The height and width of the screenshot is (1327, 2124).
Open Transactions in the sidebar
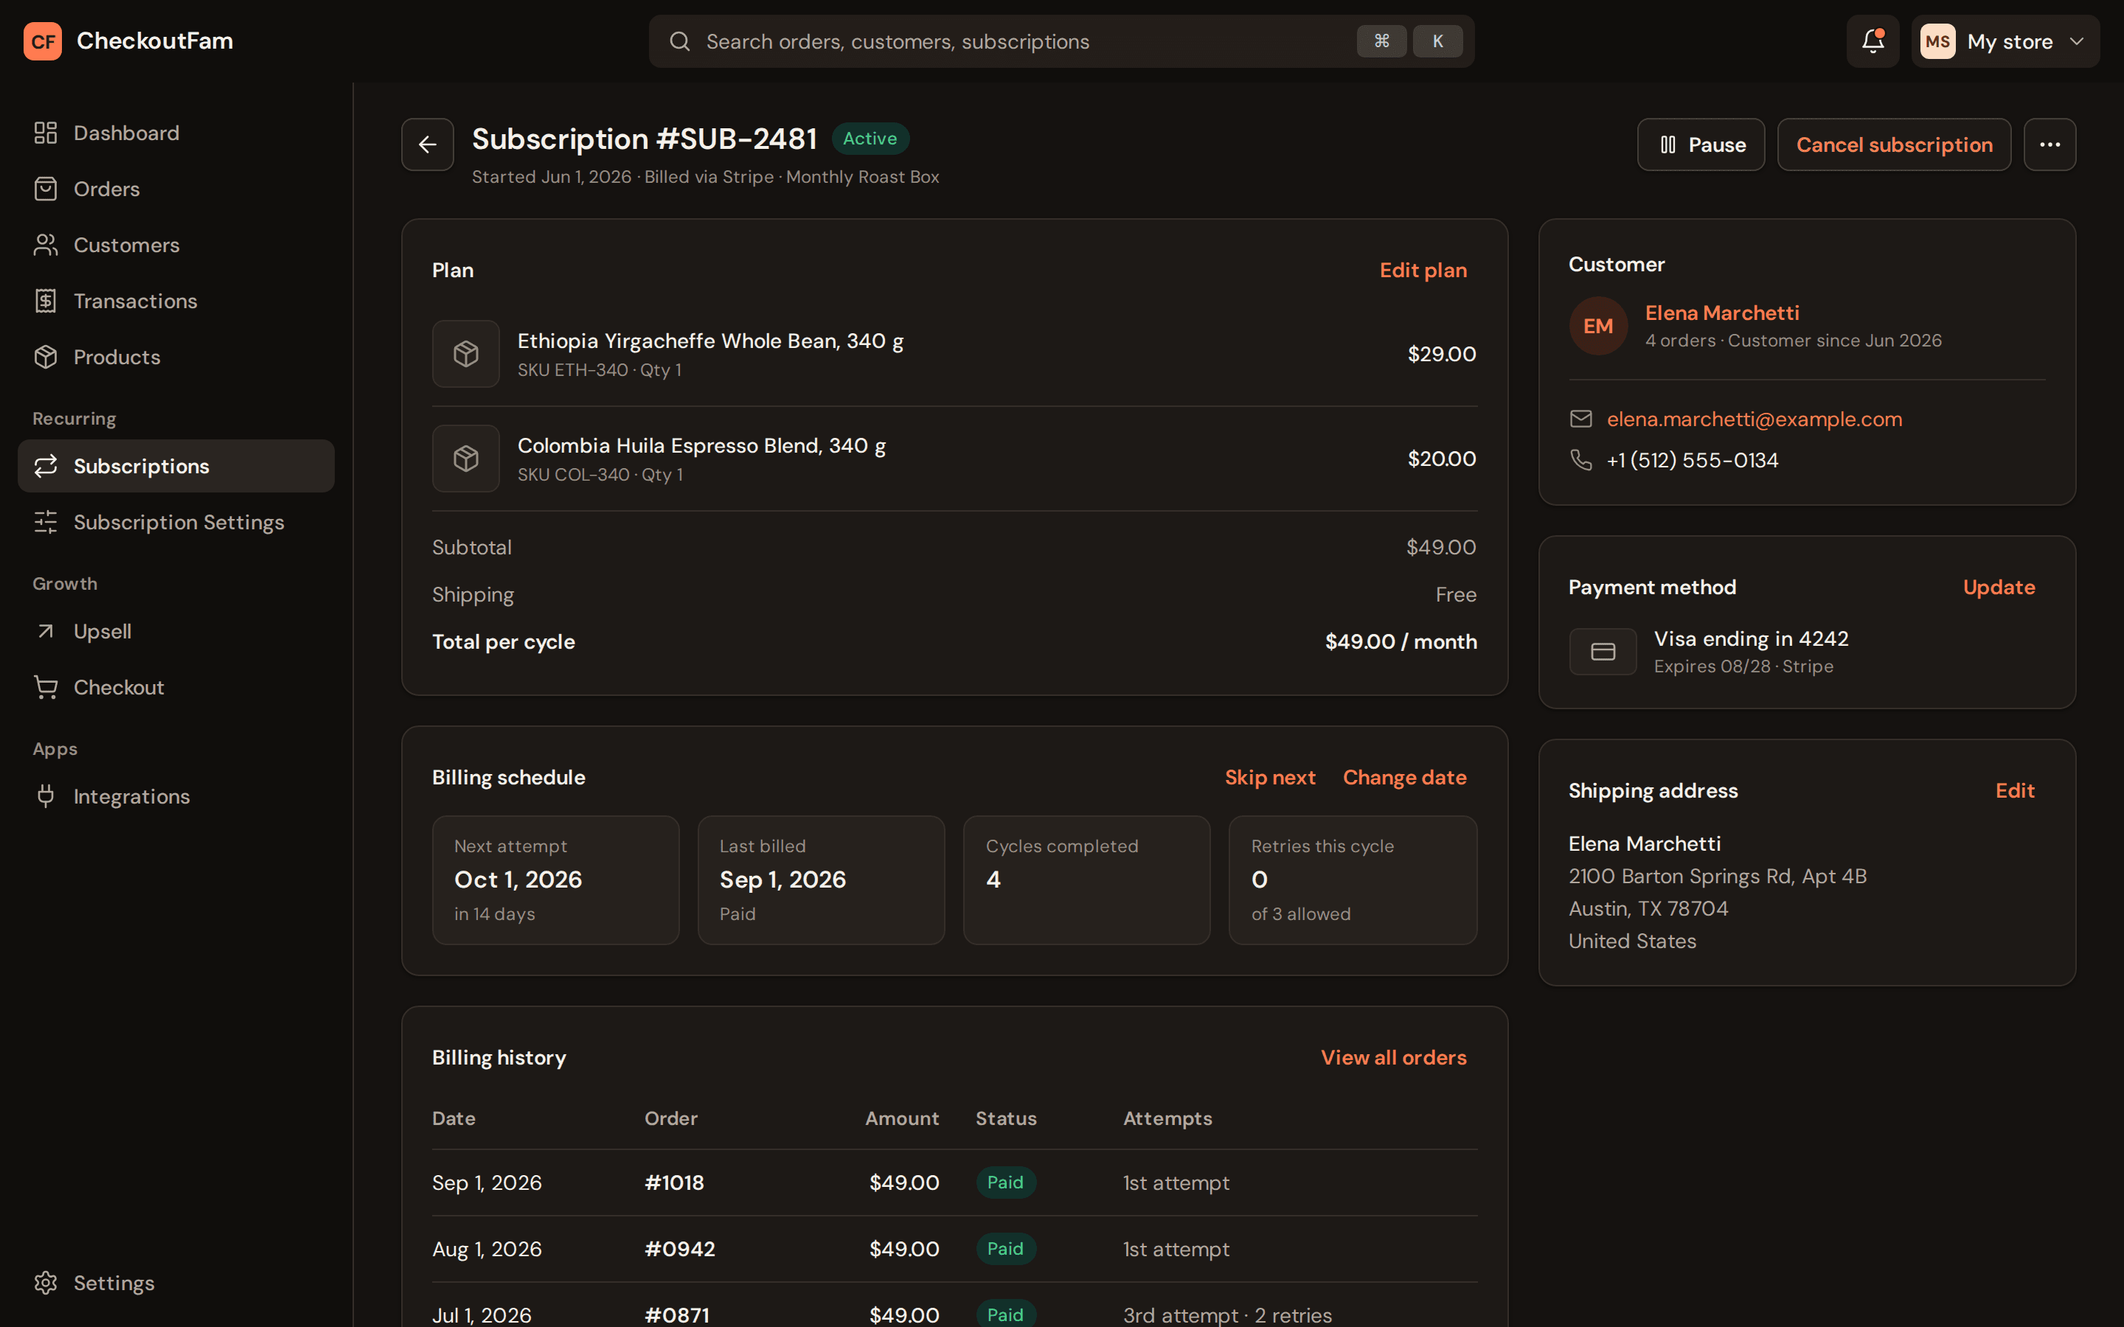pyautogui.click(x=176, y=301)
